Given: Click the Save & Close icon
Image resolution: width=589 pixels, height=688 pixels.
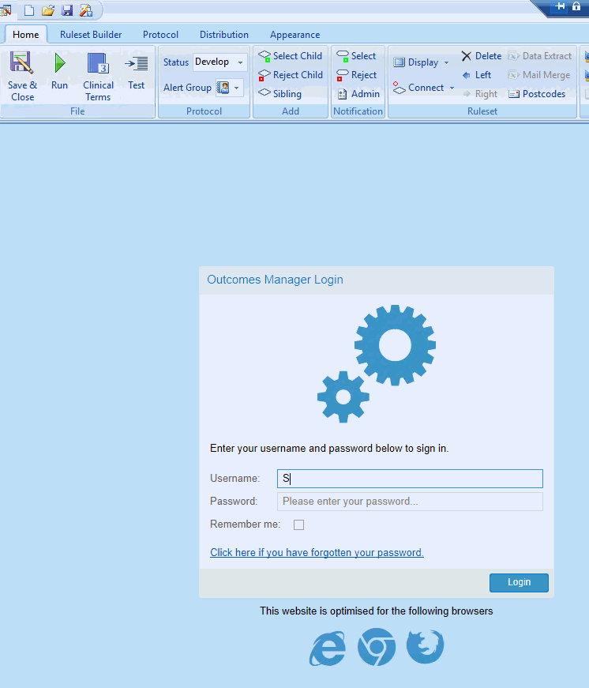Looking at the screenshot, I should [22, 65].
